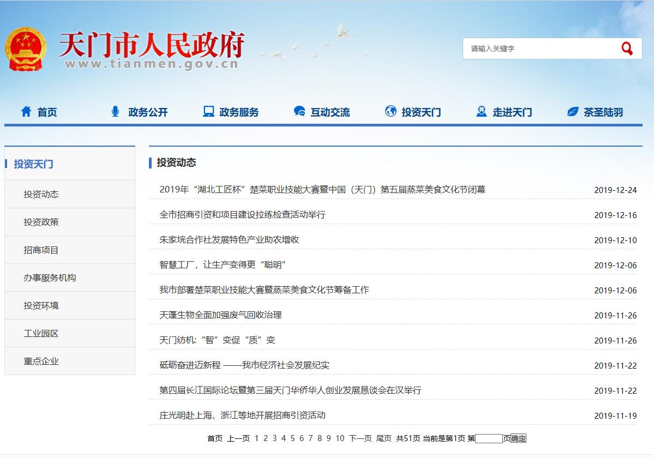Read article 全市招商引资和项目建设拉练检查活动举行
This screenshot has width=654, height=458.
tap(242, 215)
